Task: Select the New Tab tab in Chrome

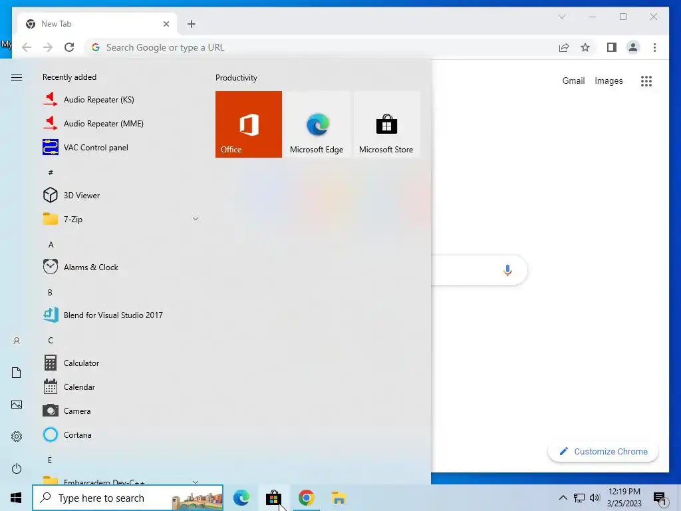Action: pyautogui.click(x=96, y=24)
